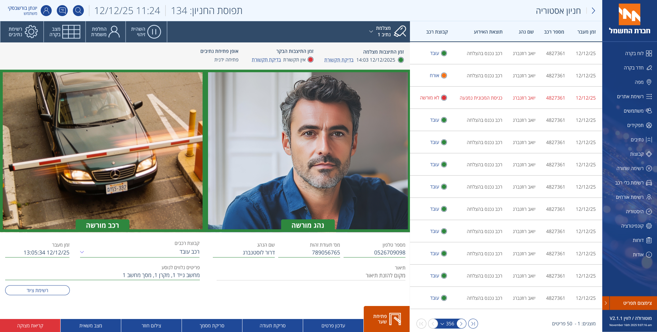Open the chat messages icon
Screen dimensions: 657x332
(62, 11)
